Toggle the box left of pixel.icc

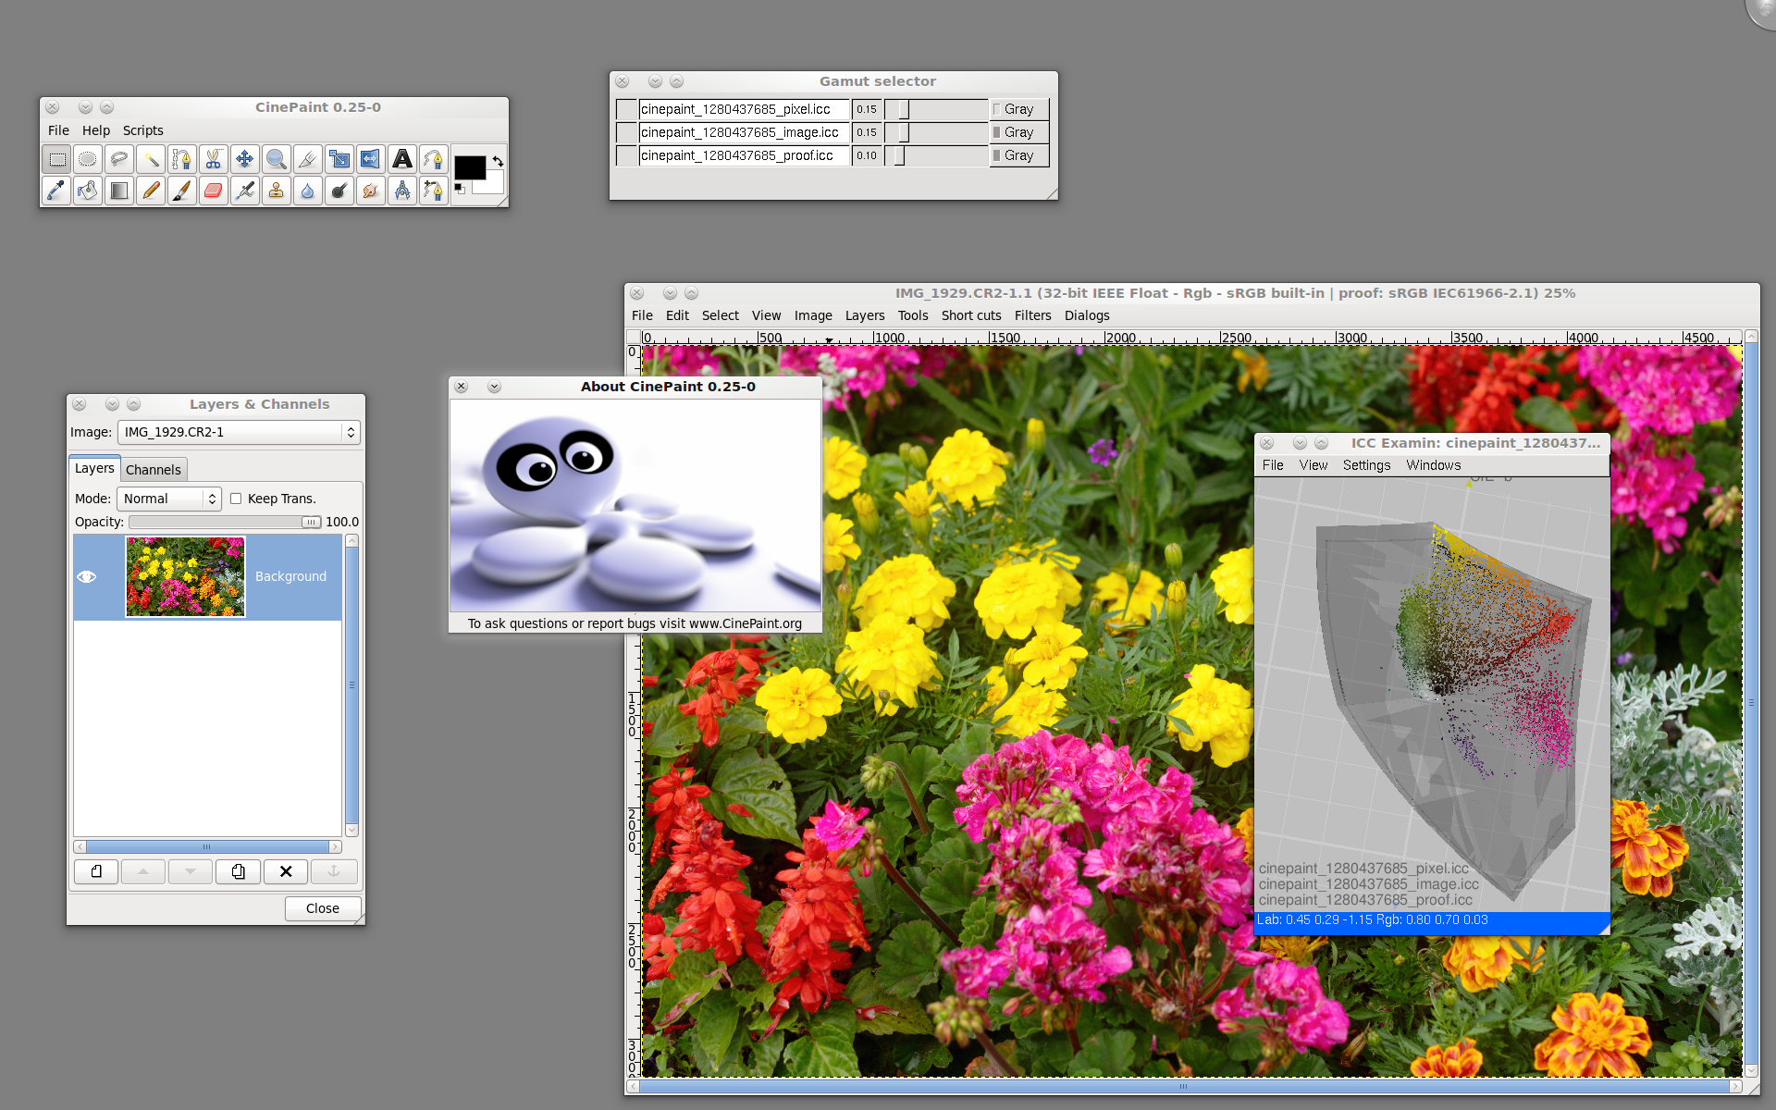coord(626,109)
